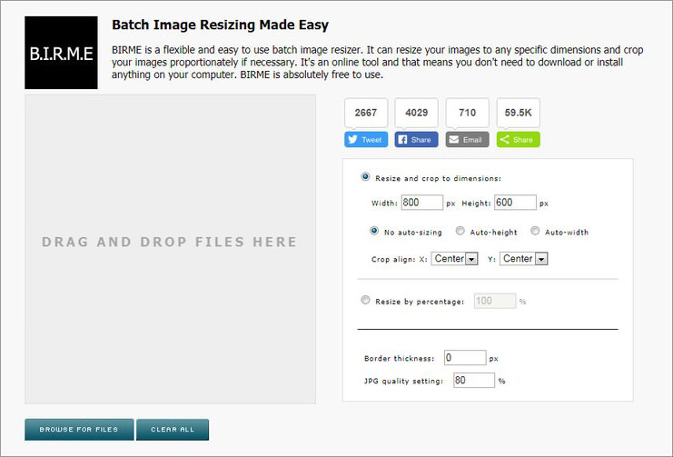
Task: Focus the Width input field
Action: 422,203
